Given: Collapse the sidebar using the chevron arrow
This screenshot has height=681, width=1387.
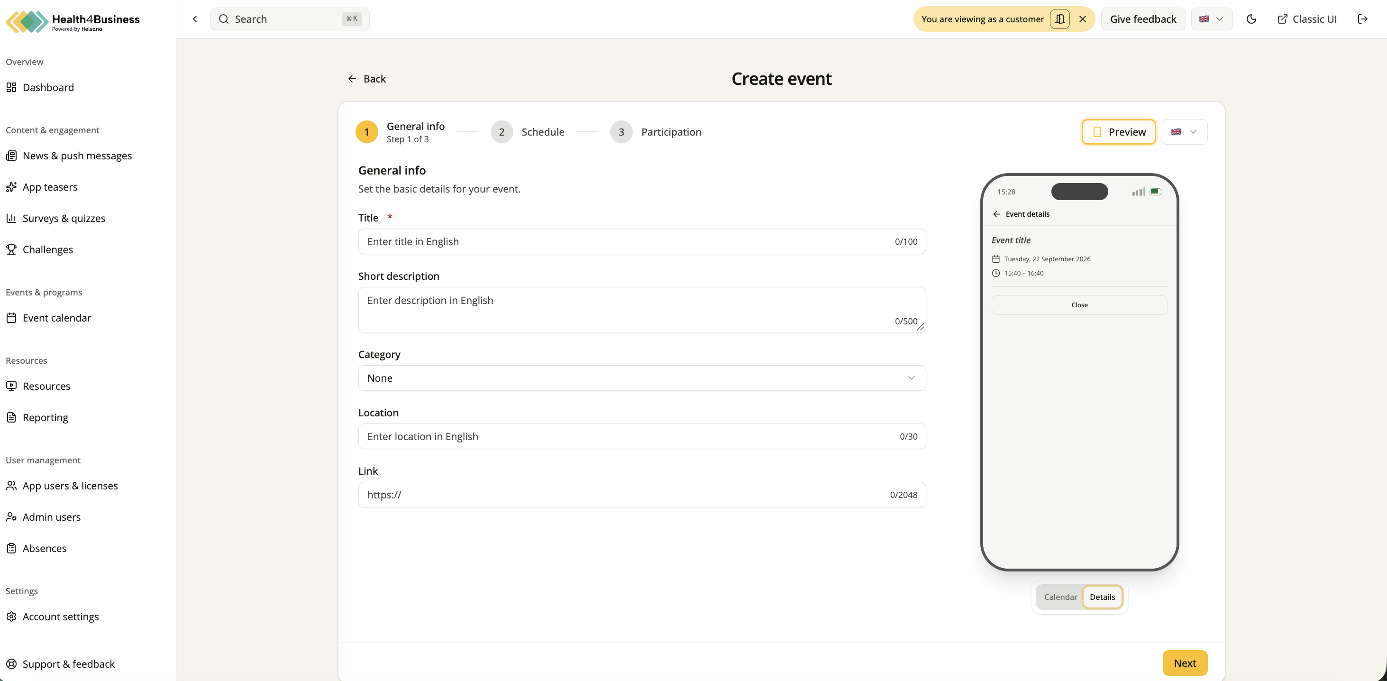Looking at the screenshot, I should pos(195,19).
